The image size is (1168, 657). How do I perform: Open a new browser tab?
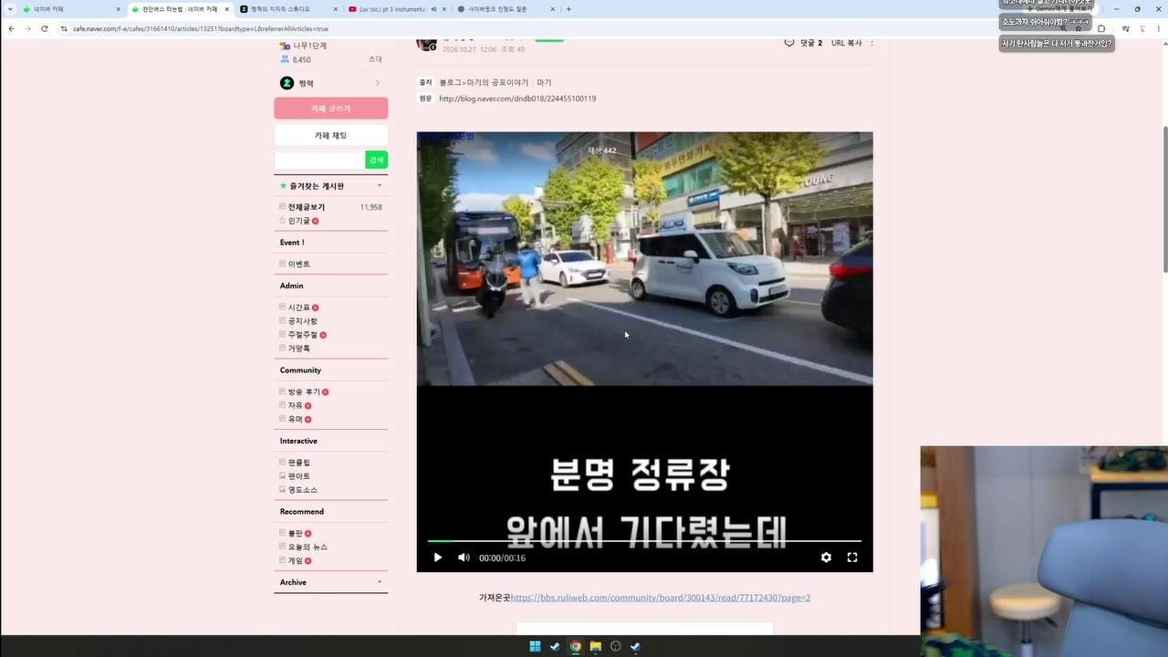click(x=568, y=9)
